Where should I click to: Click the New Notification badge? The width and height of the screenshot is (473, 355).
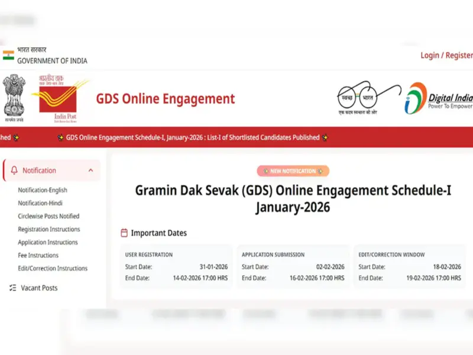pyautogui.click(x=293, y=171)
